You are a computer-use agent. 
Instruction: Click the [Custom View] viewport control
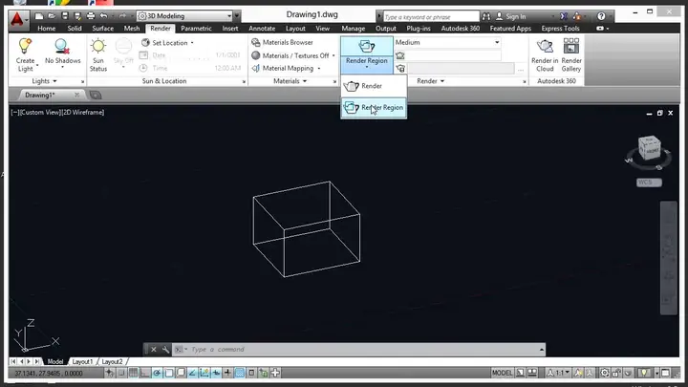pyautogui.click(x=39, y=113)
